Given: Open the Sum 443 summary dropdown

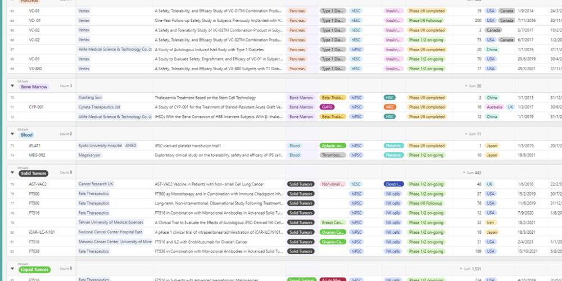Looking at the screenshot, I should [x=472, y=173].
